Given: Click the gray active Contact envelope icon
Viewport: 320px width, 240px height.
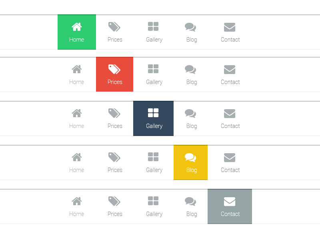Looking at the screenshot, I should point(230,202).
